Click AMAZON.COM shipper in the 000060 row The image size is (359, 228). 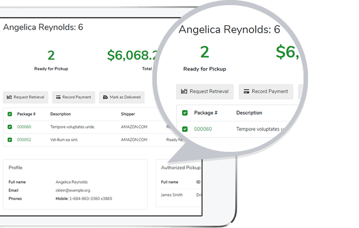point(134,127)
